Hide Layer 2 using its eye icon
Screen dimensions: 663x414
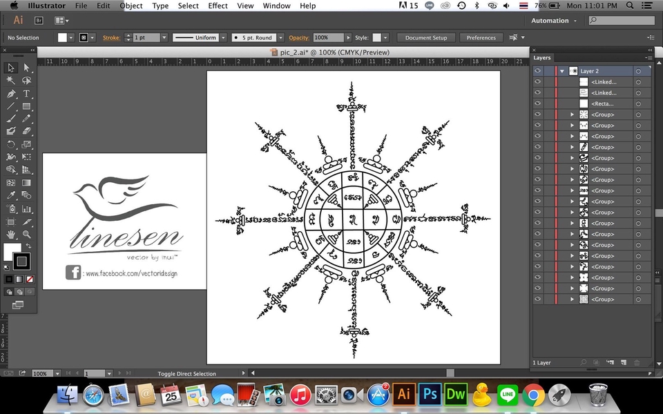point(537,71)
